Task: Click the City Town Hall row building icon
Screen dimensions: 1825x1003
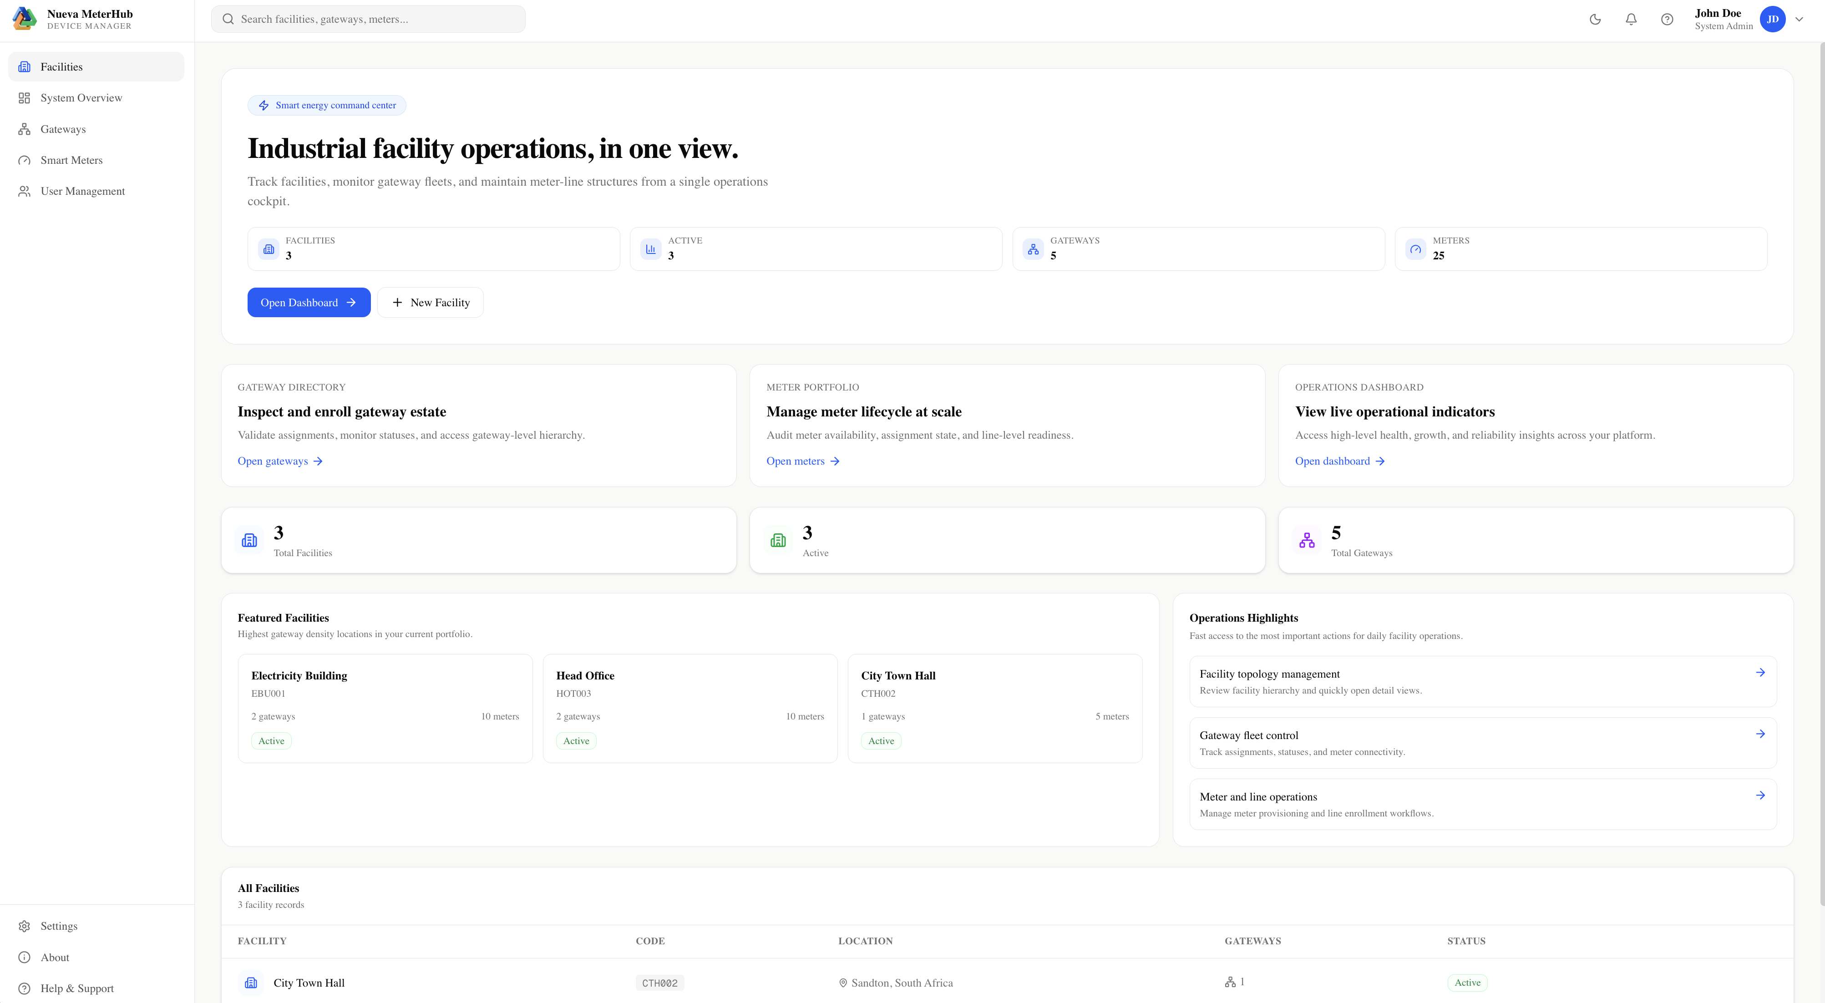Action: [x=251, y=983]
